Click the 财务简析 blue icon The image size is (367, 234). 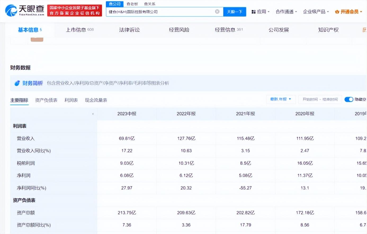[17, 83]
